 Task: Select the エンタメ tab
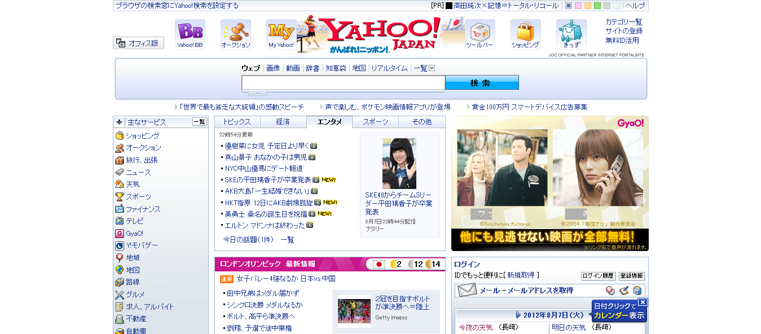point(329,122)
